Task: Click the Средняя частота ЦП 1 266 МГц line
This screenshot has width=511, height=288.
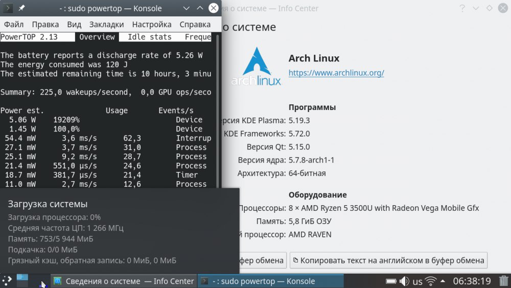Action: pyautogui.click(x=66, y=228)
